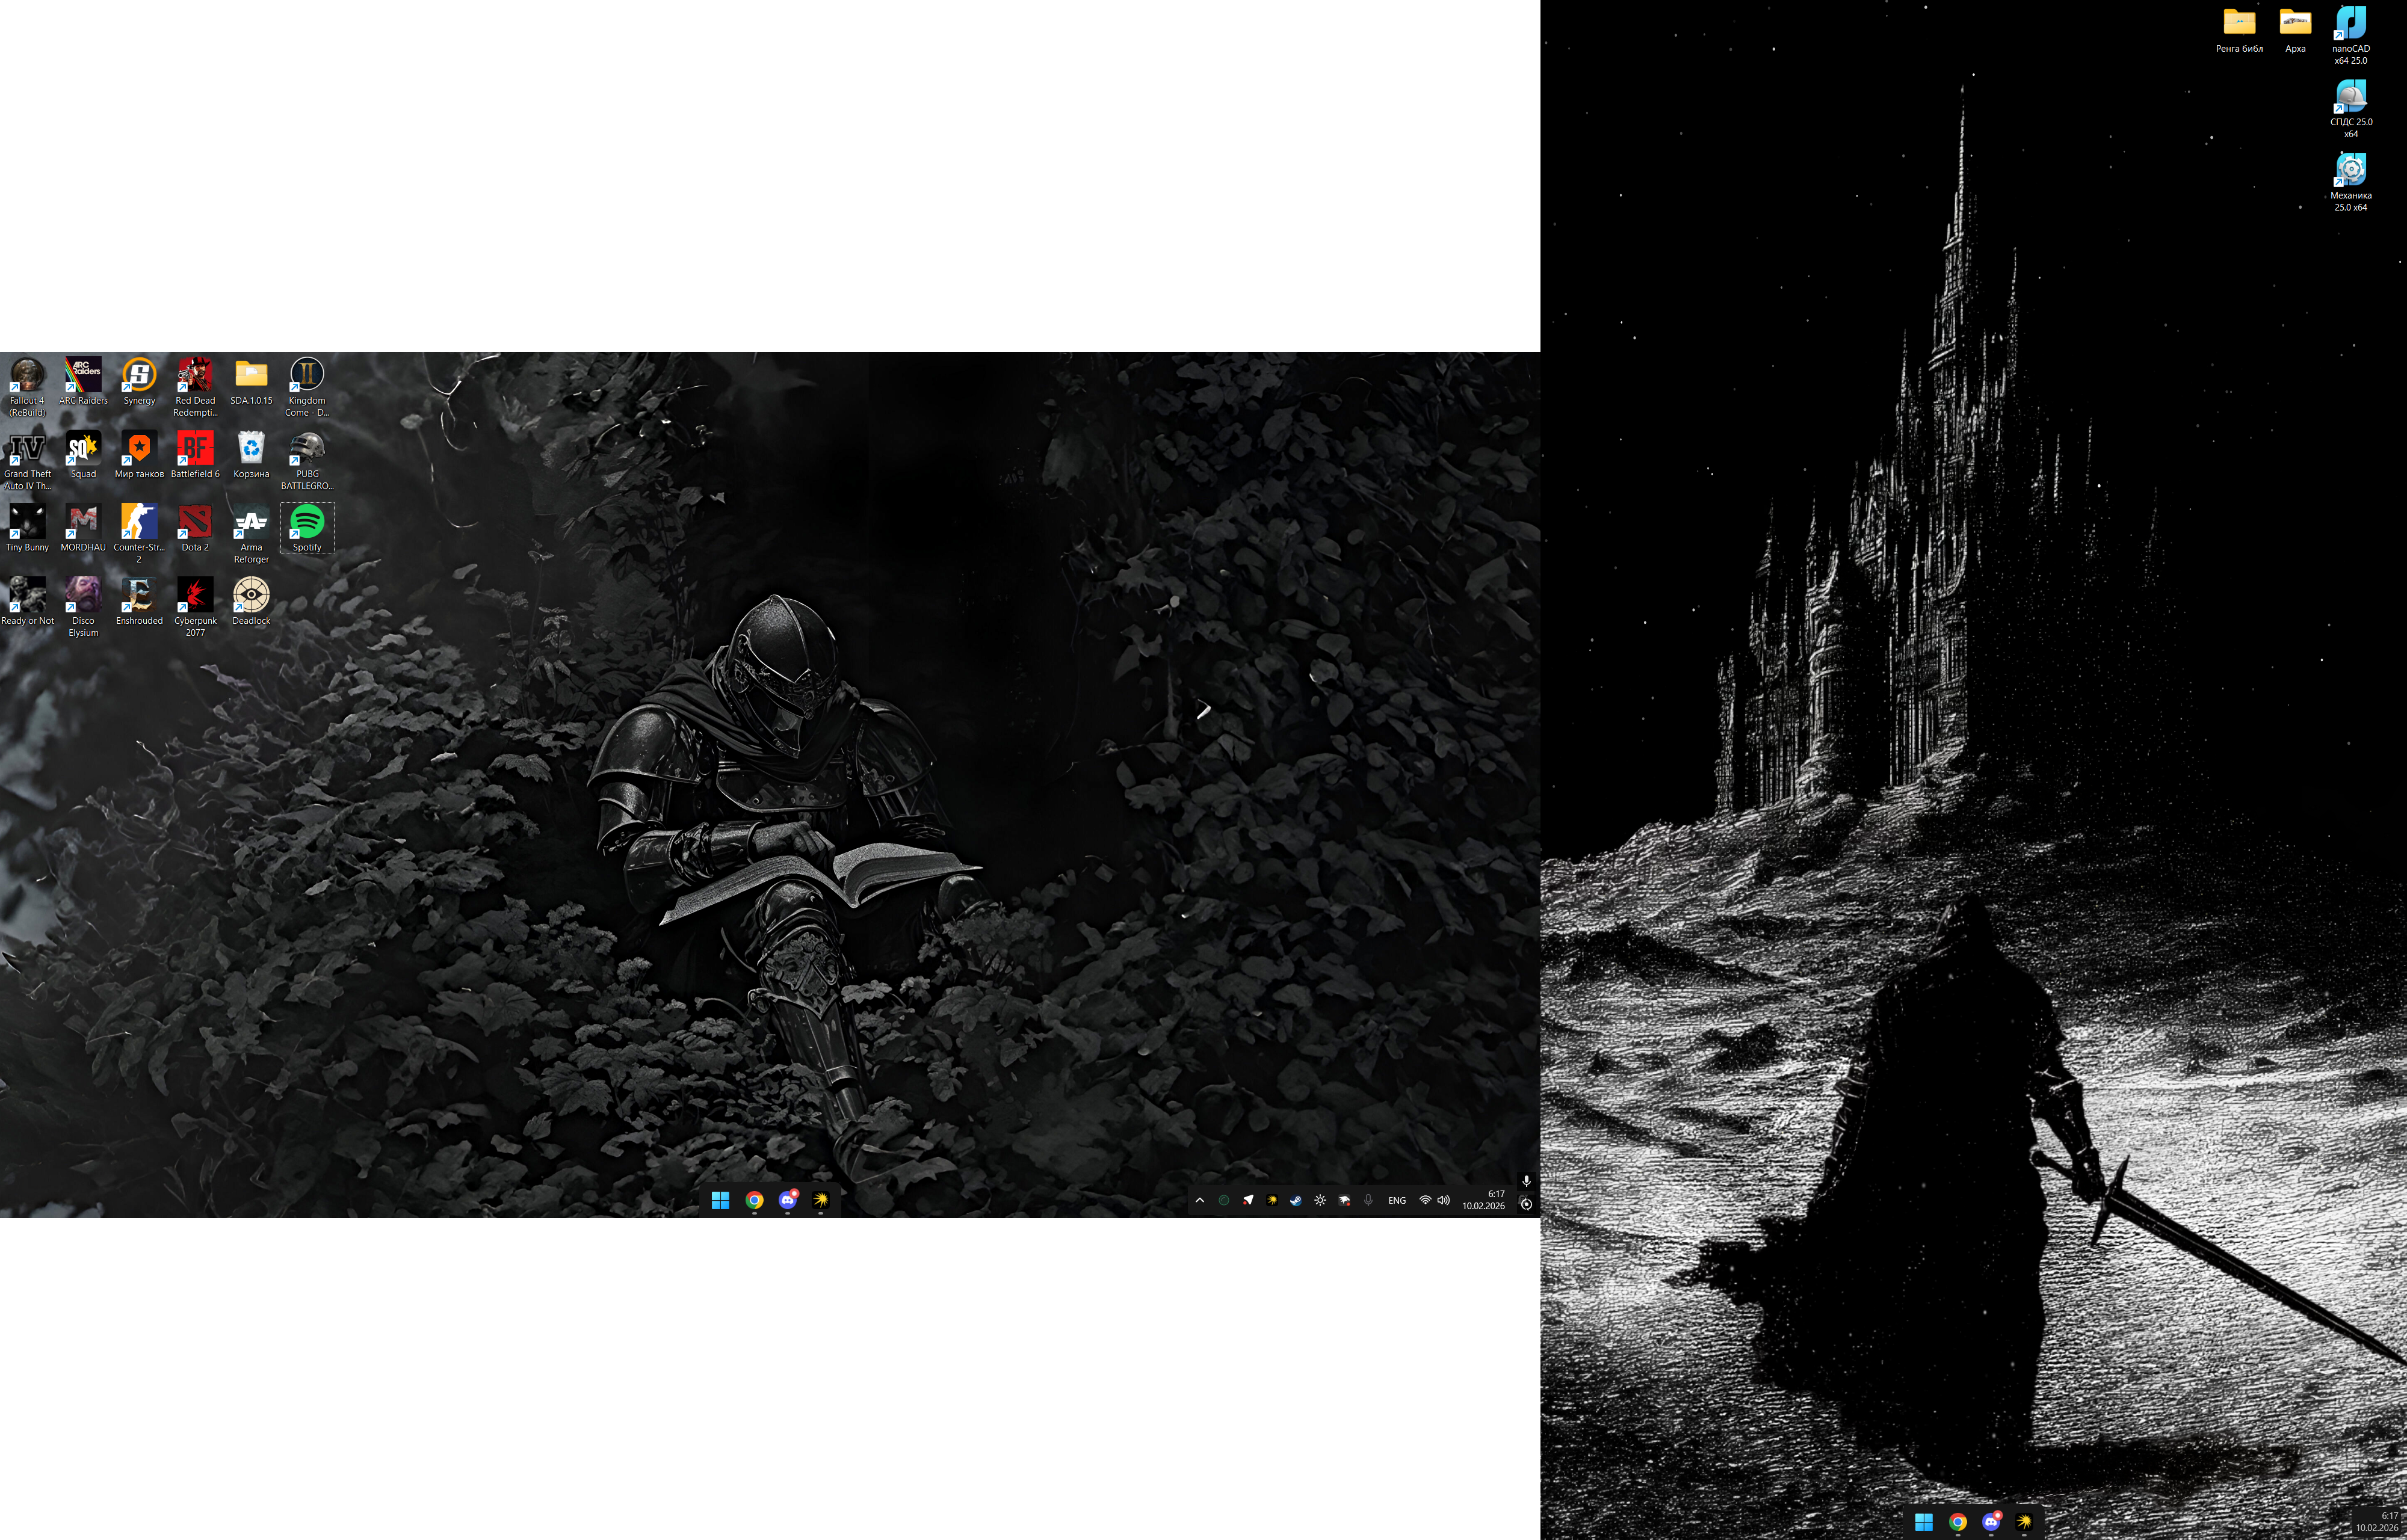Open the Spotify desktop shortcut
Viewport: 2407px width, 1540px height.
pyautogui.click(x=307, y=522)
